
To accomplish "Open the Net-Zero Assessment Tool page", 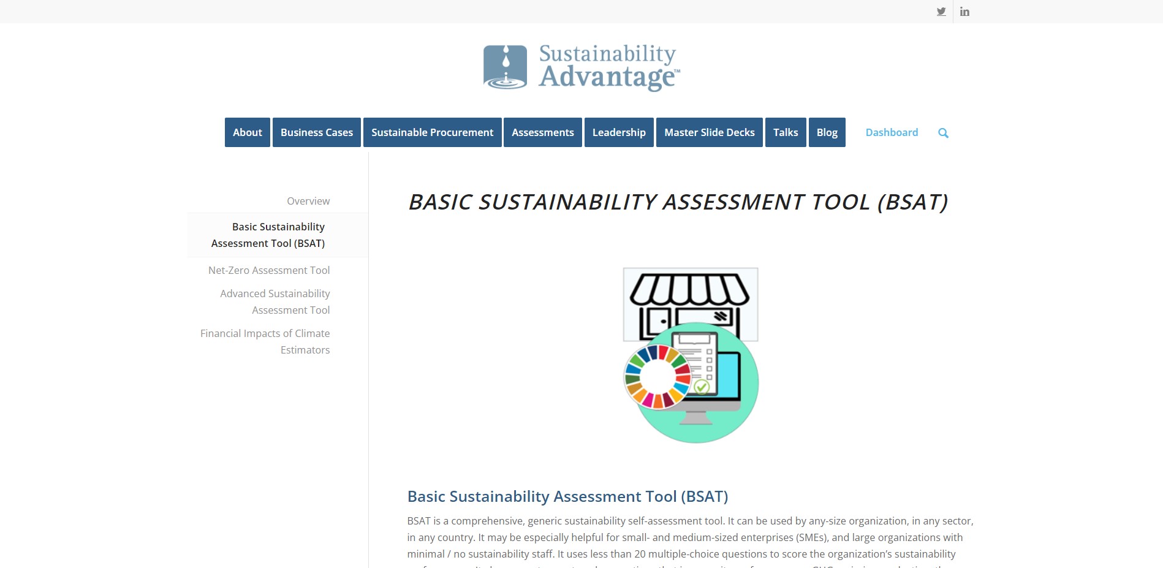I will coord(269,270).
